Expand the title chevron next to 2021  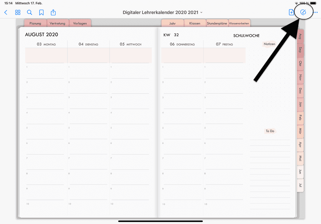[202, 13]
